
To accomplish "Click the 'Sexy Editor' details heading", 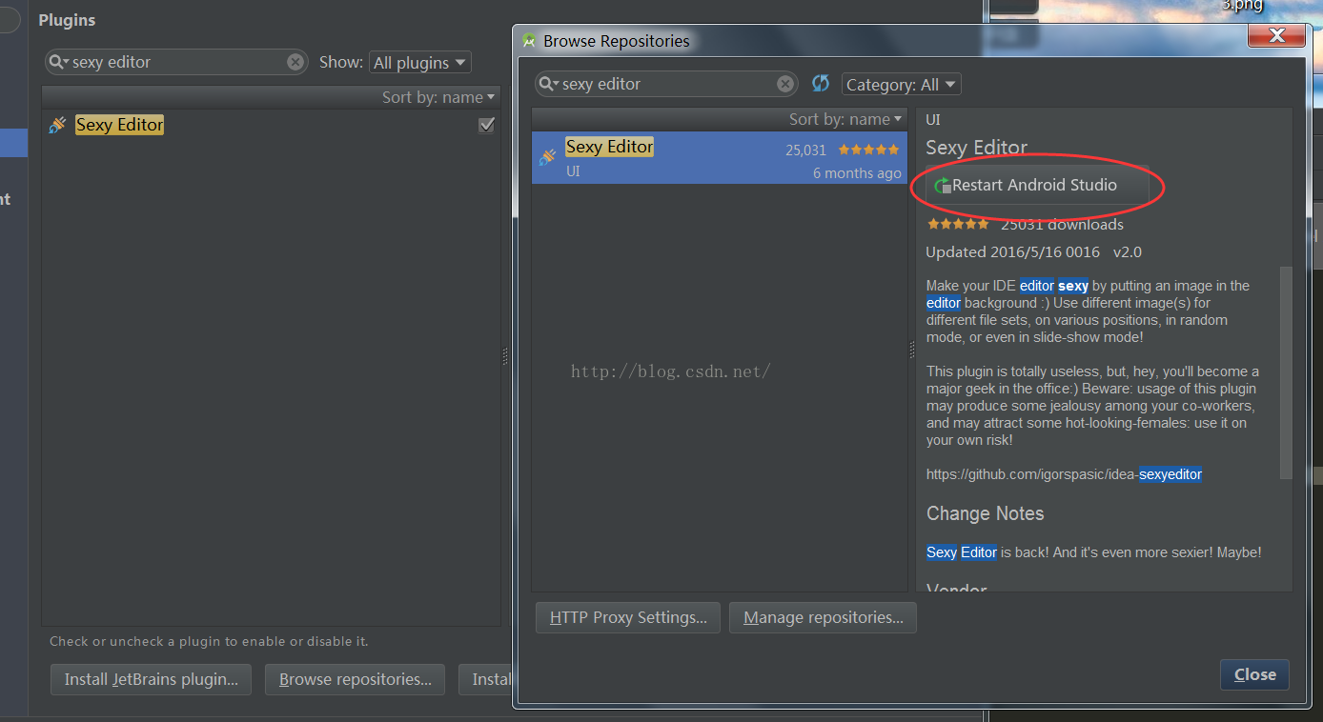I will (x=977, y=148).
